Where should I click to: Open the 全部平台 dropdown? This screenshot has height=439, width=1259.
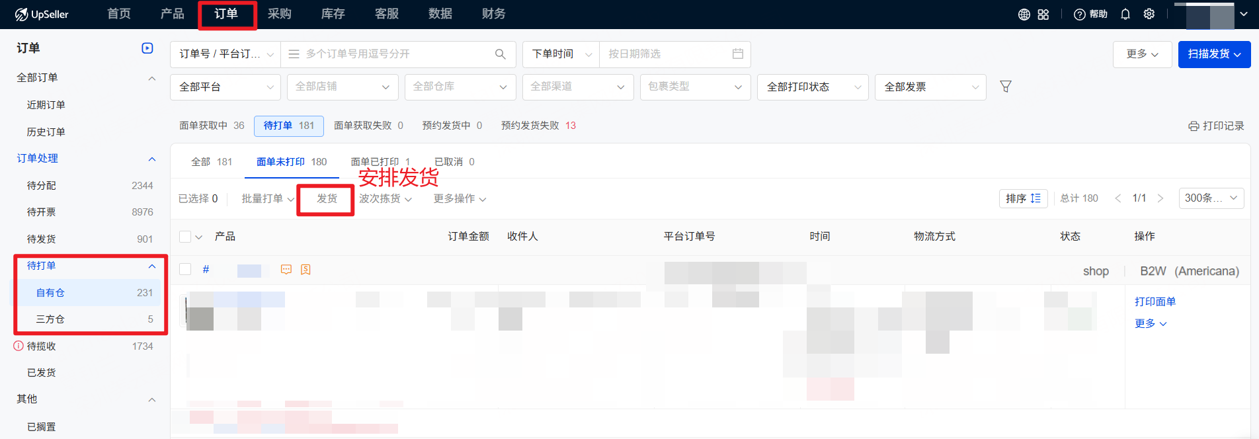pyautogui.click(x=225, y=87)
